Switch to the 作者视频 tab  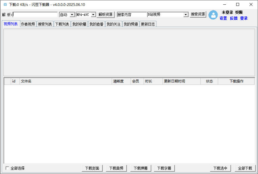click(28, 24)
